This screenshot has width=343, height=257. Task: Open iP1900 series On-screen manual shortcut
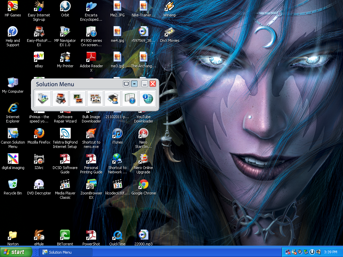tap(91, 36)
